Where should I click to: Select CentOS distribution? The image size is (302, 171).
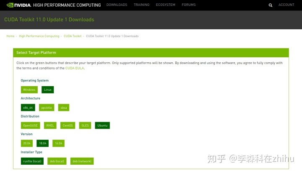point(68,125)
